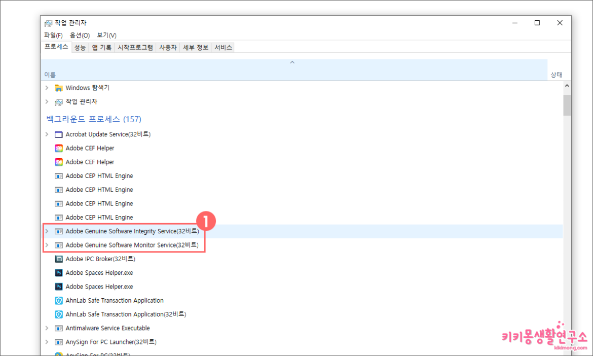Open the 세부 정보 tab
593x356 pixels.
tap(196, 47)
